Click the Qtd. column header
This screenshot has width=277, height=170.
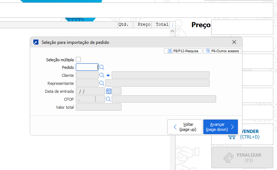click(x=125, y=25)
